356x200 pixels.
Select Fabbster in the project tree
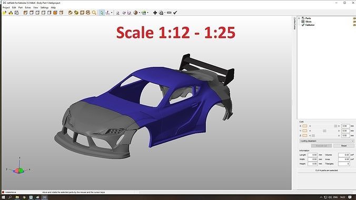pos(310,25)
